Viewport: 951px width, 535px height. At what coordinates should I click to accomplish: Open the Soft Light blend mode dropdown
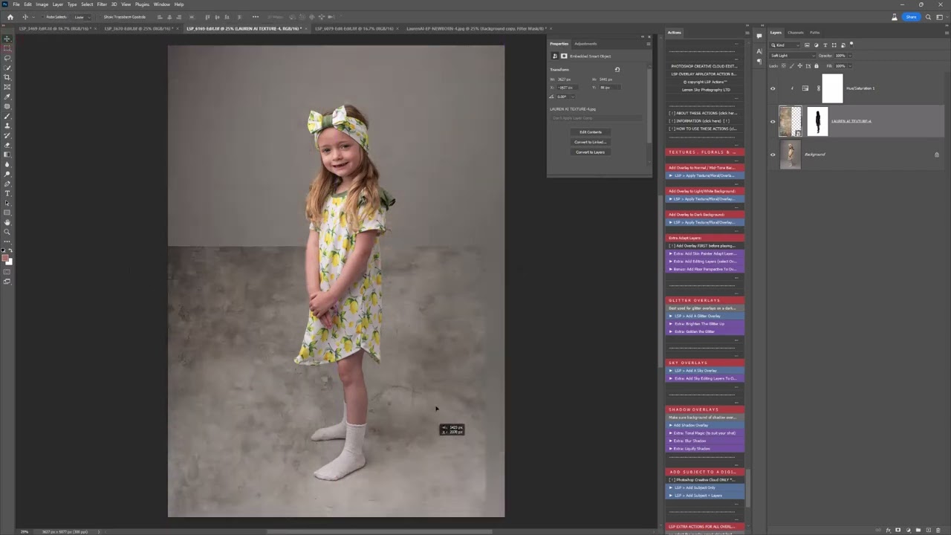(791, 56)
